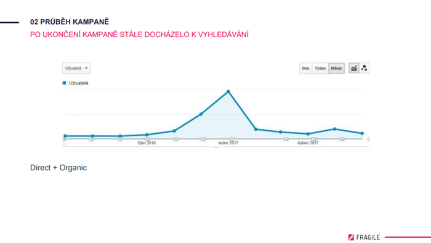The image size is (431, 243).
Task: Click the Uživatelé legend blue dot
Action: tap(64, 83)
